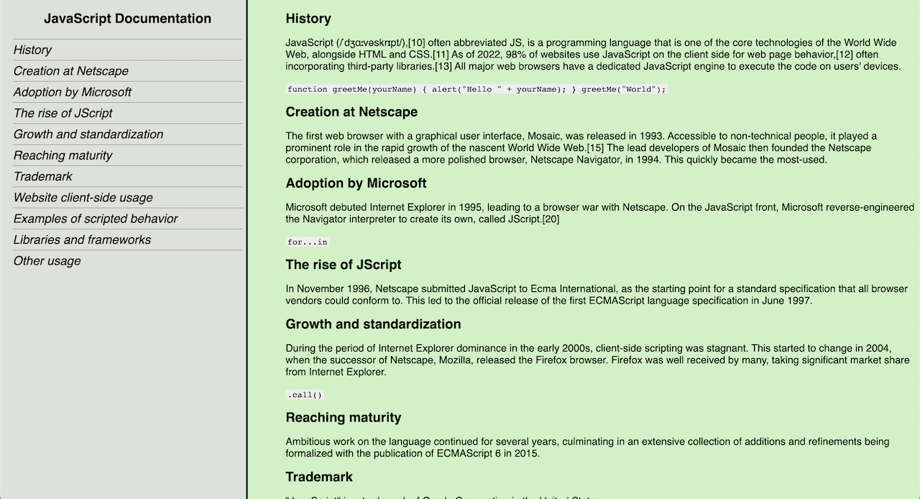Click the Adoption by Microsoft heading
The width and height of the screenshot is (920, 499).
[x=356, y=183]
